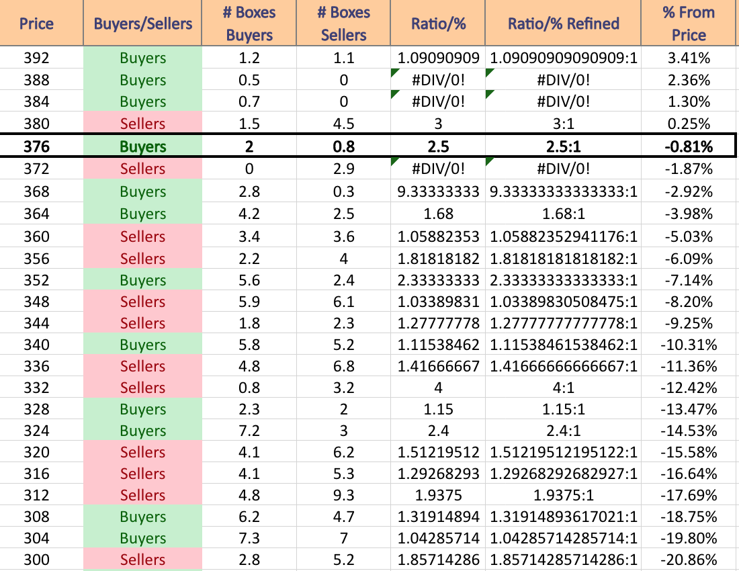
Task: Select the -10.31% cell
Action: pyautogui.click(x=689, y=345)
